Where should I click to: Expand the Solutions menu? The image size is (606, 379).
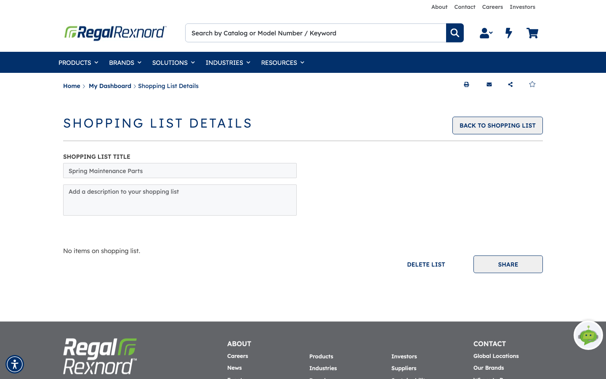coord(173,63)
